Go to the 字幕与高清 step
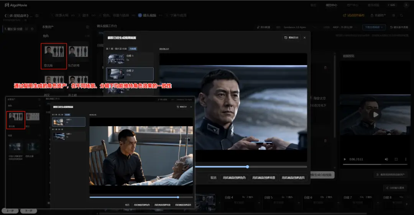This screenshot has height=215, width=414. pyautogui.click(x=176, y=15)
